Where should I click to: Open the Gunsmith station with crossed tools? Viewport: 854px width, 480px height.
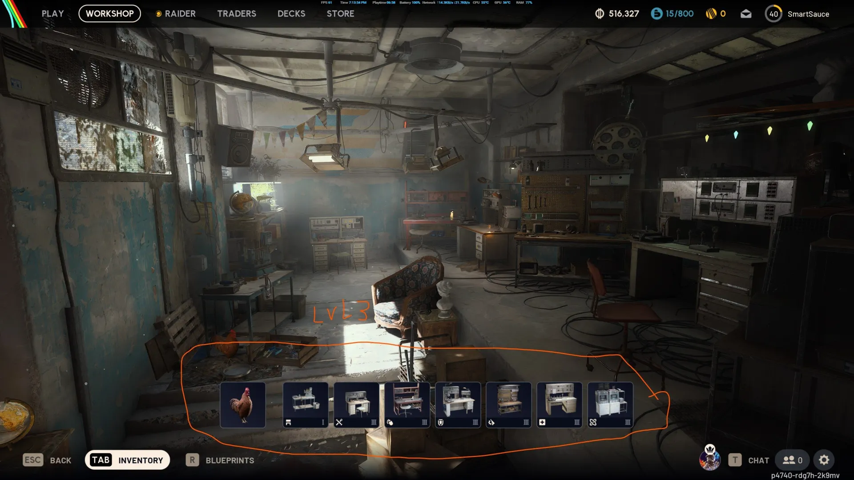pyautogui.click(x=356, y=405)
